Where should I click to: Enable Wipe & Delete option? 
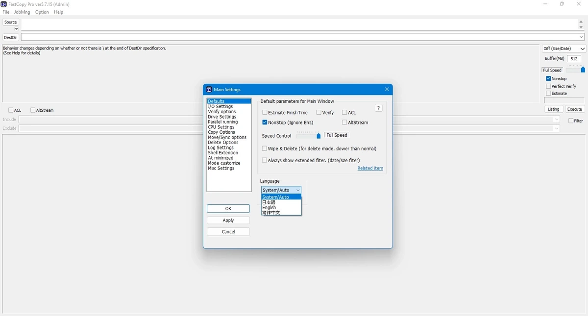265,148
